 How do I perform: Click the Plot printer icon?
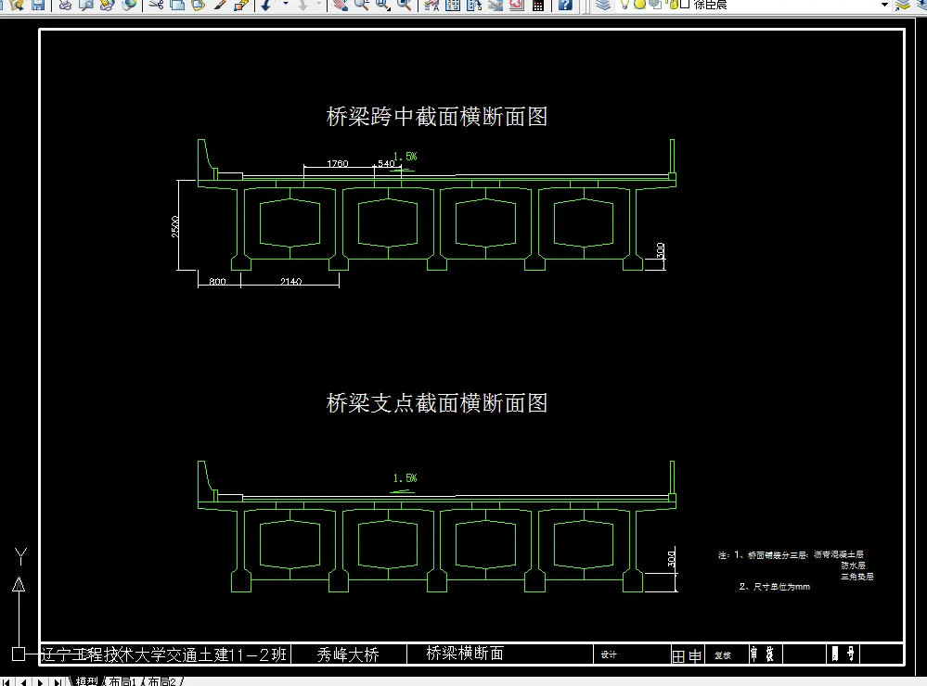pos(65,5)
